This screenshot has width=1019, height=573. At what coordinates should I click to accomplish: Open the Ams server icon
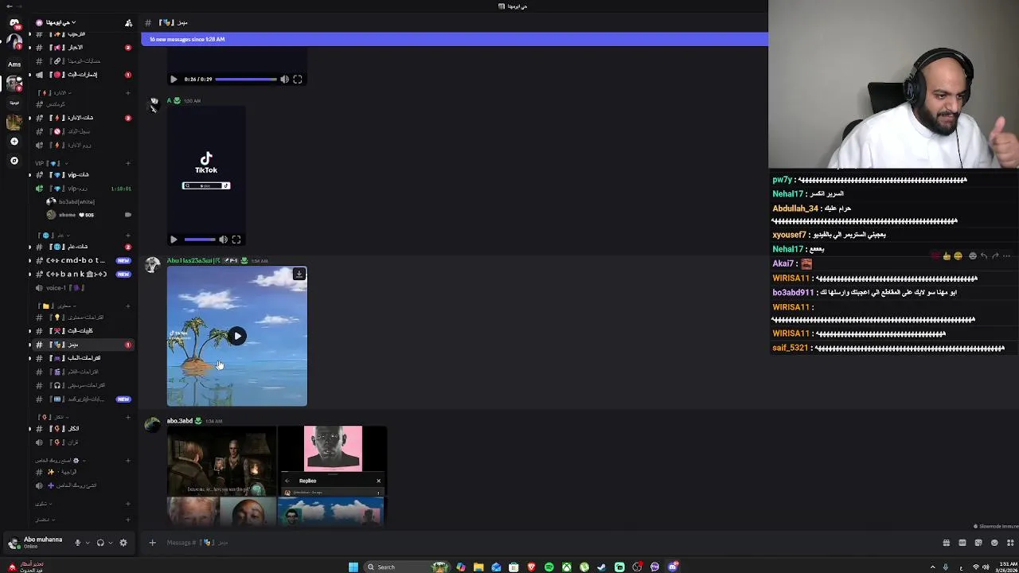coord(14,64)
